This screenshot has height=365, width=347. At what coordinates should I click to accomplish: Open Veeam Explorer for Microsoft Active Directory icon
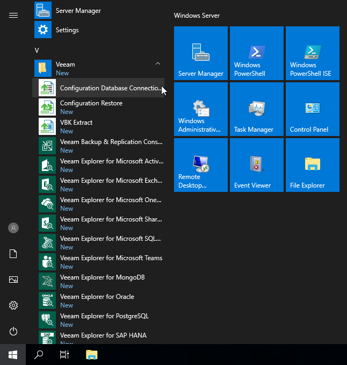47,165
